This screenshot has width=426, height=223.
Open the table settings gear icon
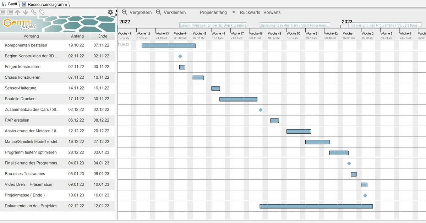[x=110, y=12]
